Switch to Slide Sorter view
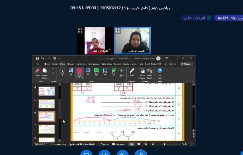 point(139,144)
